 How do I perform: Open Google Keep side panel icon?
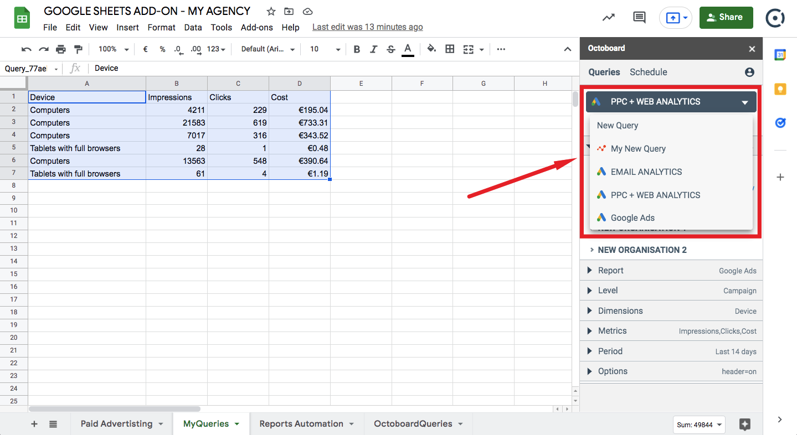pyautogui.click(x=780, y=89)
